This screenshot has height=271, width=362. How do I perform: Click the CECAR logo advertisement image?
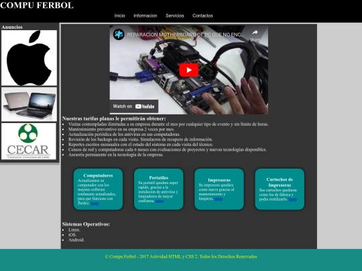tap(29, 141)
